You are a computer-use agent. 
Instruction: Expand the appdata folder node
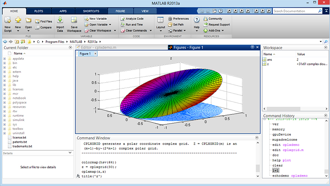[4, 58]
